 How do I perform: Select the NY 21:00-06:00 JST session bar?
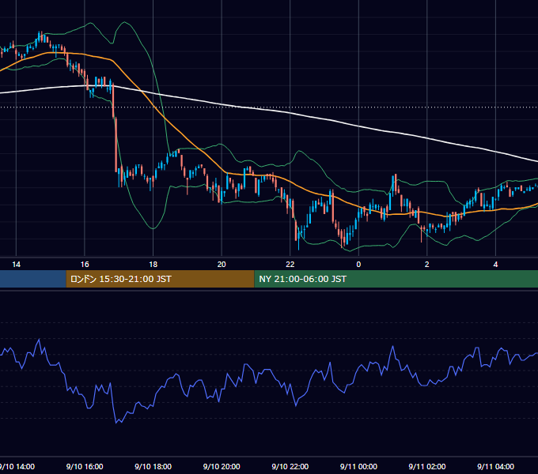click(x=396, y=279)
